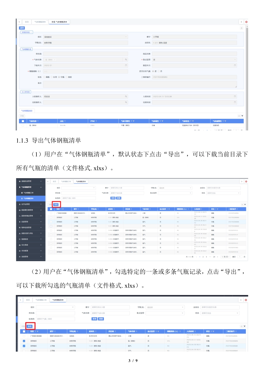Viewport: 264px width, 373px height.
Task: Click the 返回 back button
Action: tap(22, 27)
